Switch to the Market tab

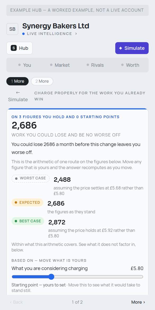click(x=60, y=65)
